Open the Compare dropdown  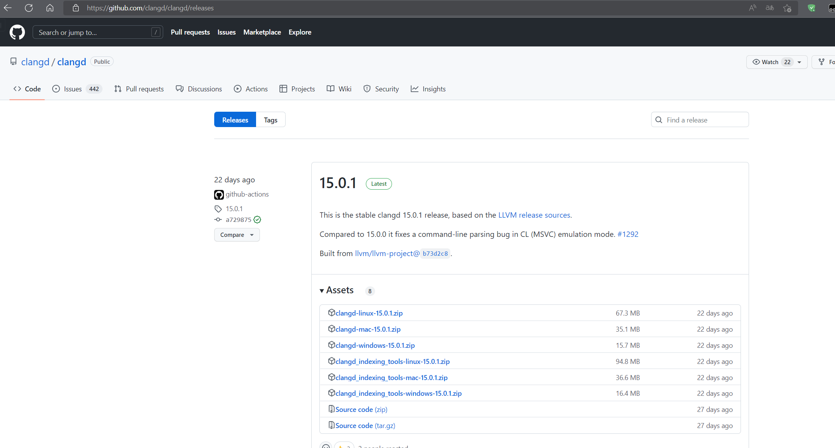click(236, 235)
